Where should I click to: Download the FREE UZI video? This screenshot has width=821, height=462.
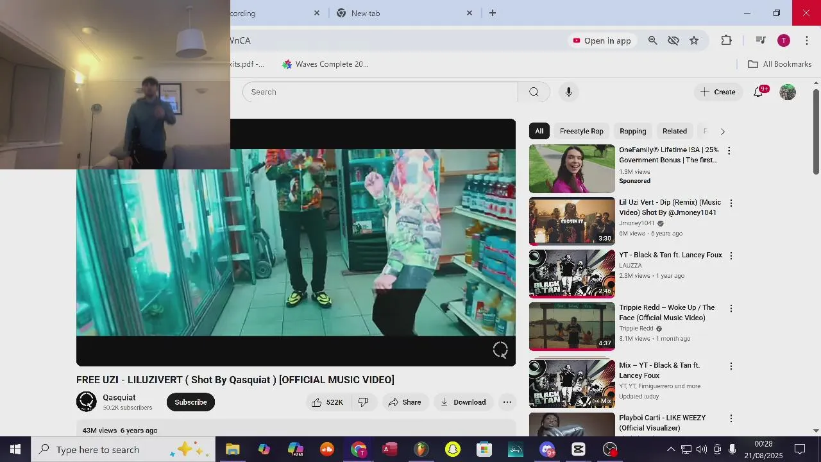pos(463,402)
